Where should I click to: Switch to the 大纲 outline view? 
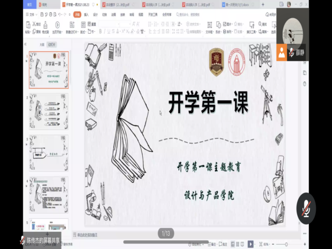41,44
